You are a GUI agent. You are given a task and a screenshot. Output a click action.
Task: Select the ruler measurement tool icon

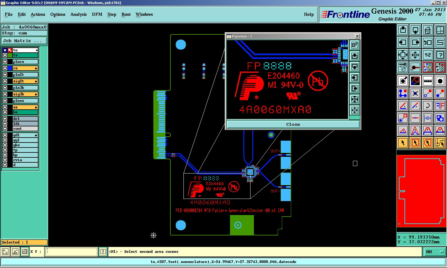click(428, 81)
